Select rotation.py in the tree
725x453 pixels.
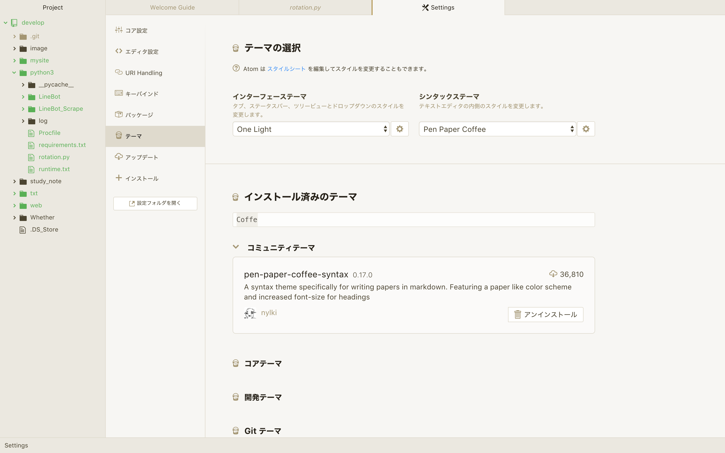(x=54, y=157)
